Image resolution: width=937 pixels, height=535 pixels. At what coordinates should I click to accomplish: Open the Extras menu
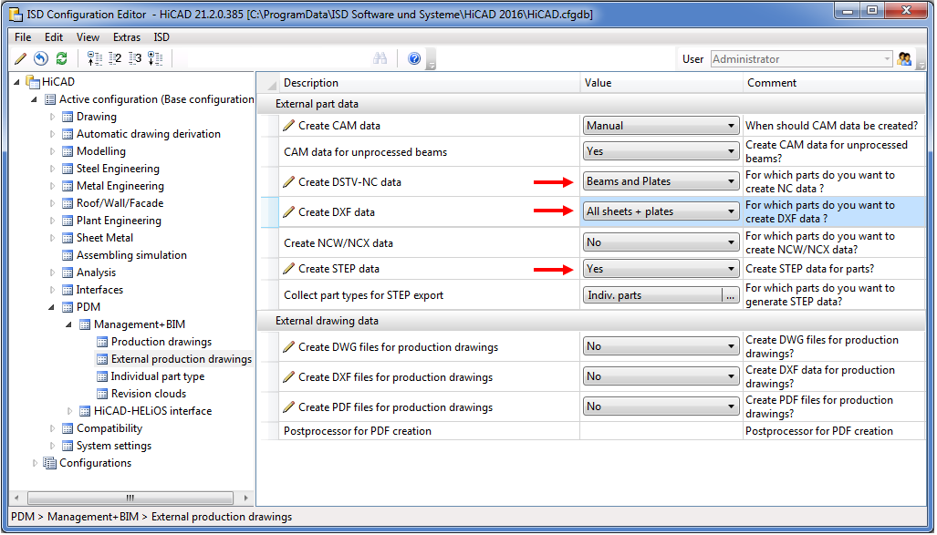pos(127,37)
